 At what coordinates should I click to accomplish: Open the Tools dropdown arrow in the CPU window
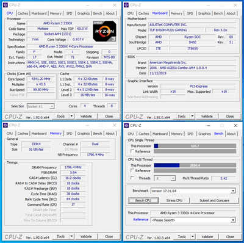point(71,116)
